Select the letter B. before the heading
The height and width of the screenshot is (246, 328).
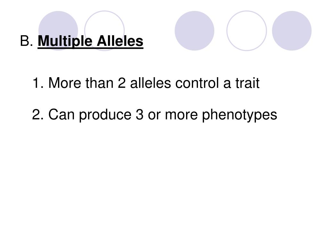point(27,41)
